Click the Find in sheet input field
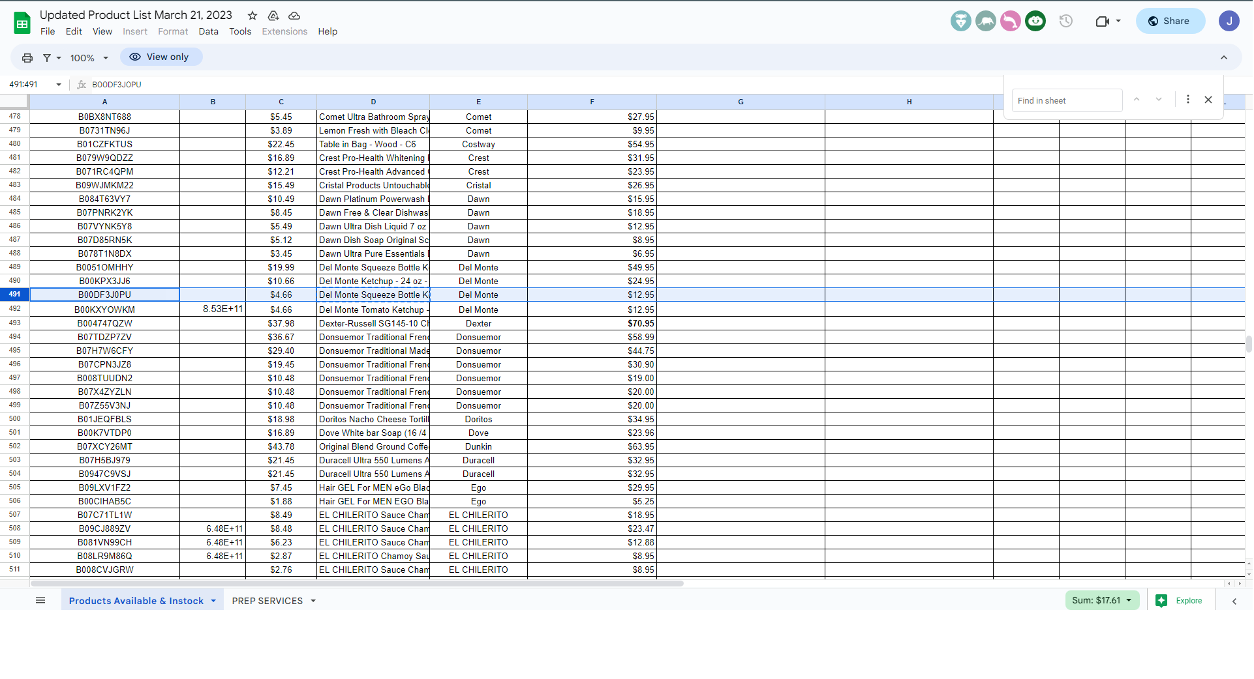Image resolution: width=1254 pixels, height=679 pixels. pos(1067,100)
